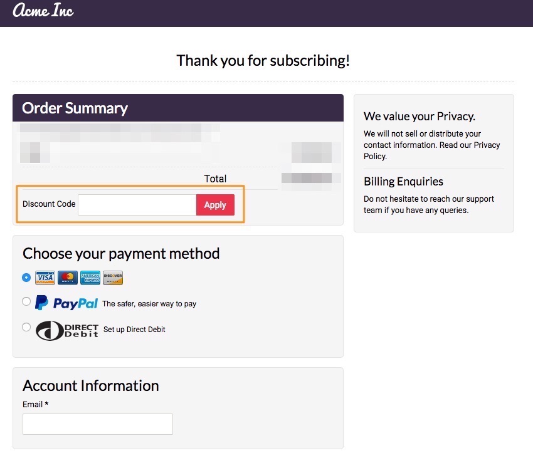Click the Visa card icon
Screen dimensions: 533x458
[45, 278]
